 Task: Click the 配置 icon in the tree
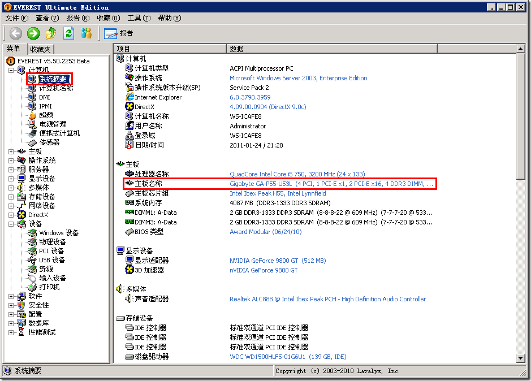[x=21, y=314]
